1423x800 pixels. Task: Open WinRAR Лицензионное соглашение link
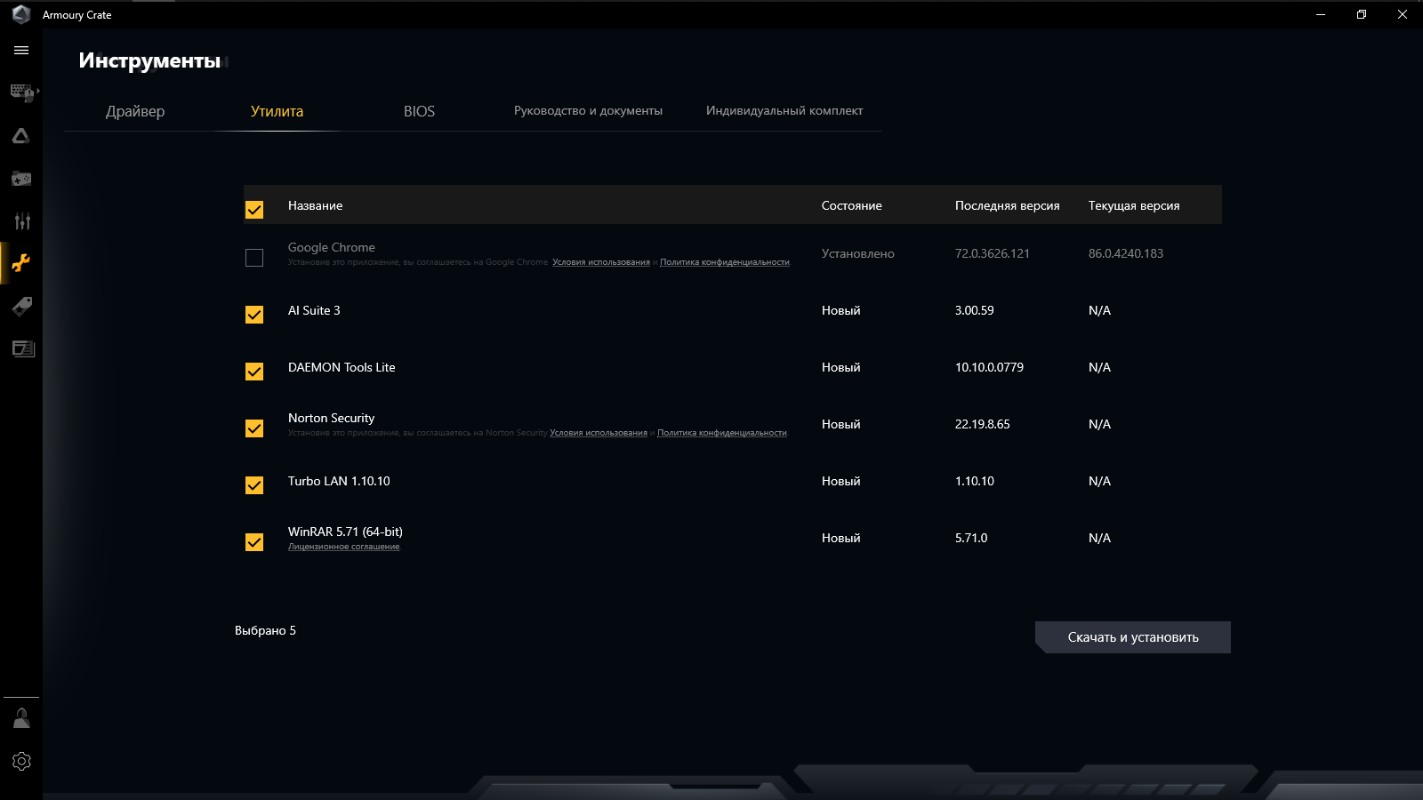pyautogui.click(x=344, y=547)
